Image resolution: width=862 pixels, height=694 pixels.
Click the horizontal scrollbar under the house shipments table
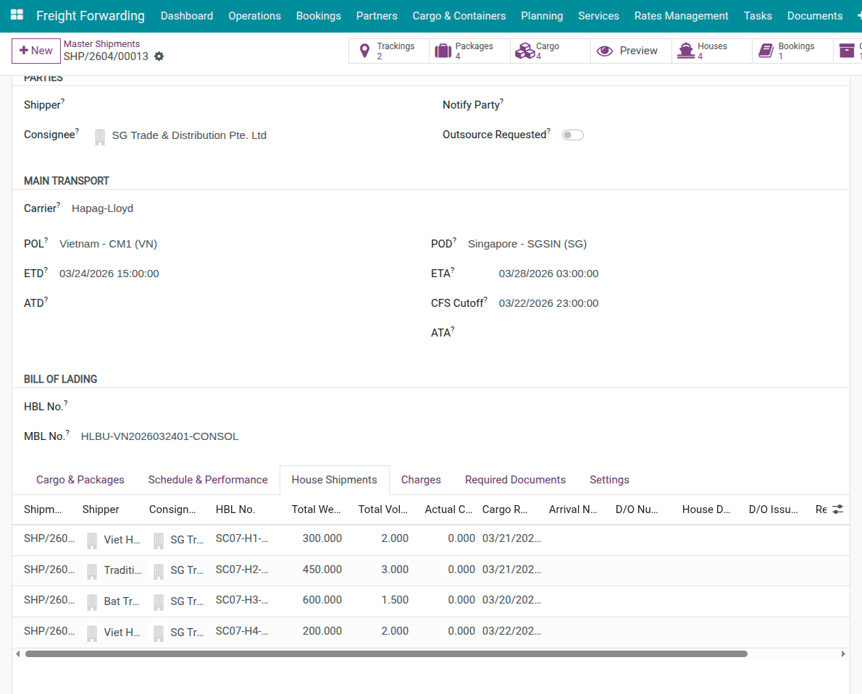tap(385, 653)
